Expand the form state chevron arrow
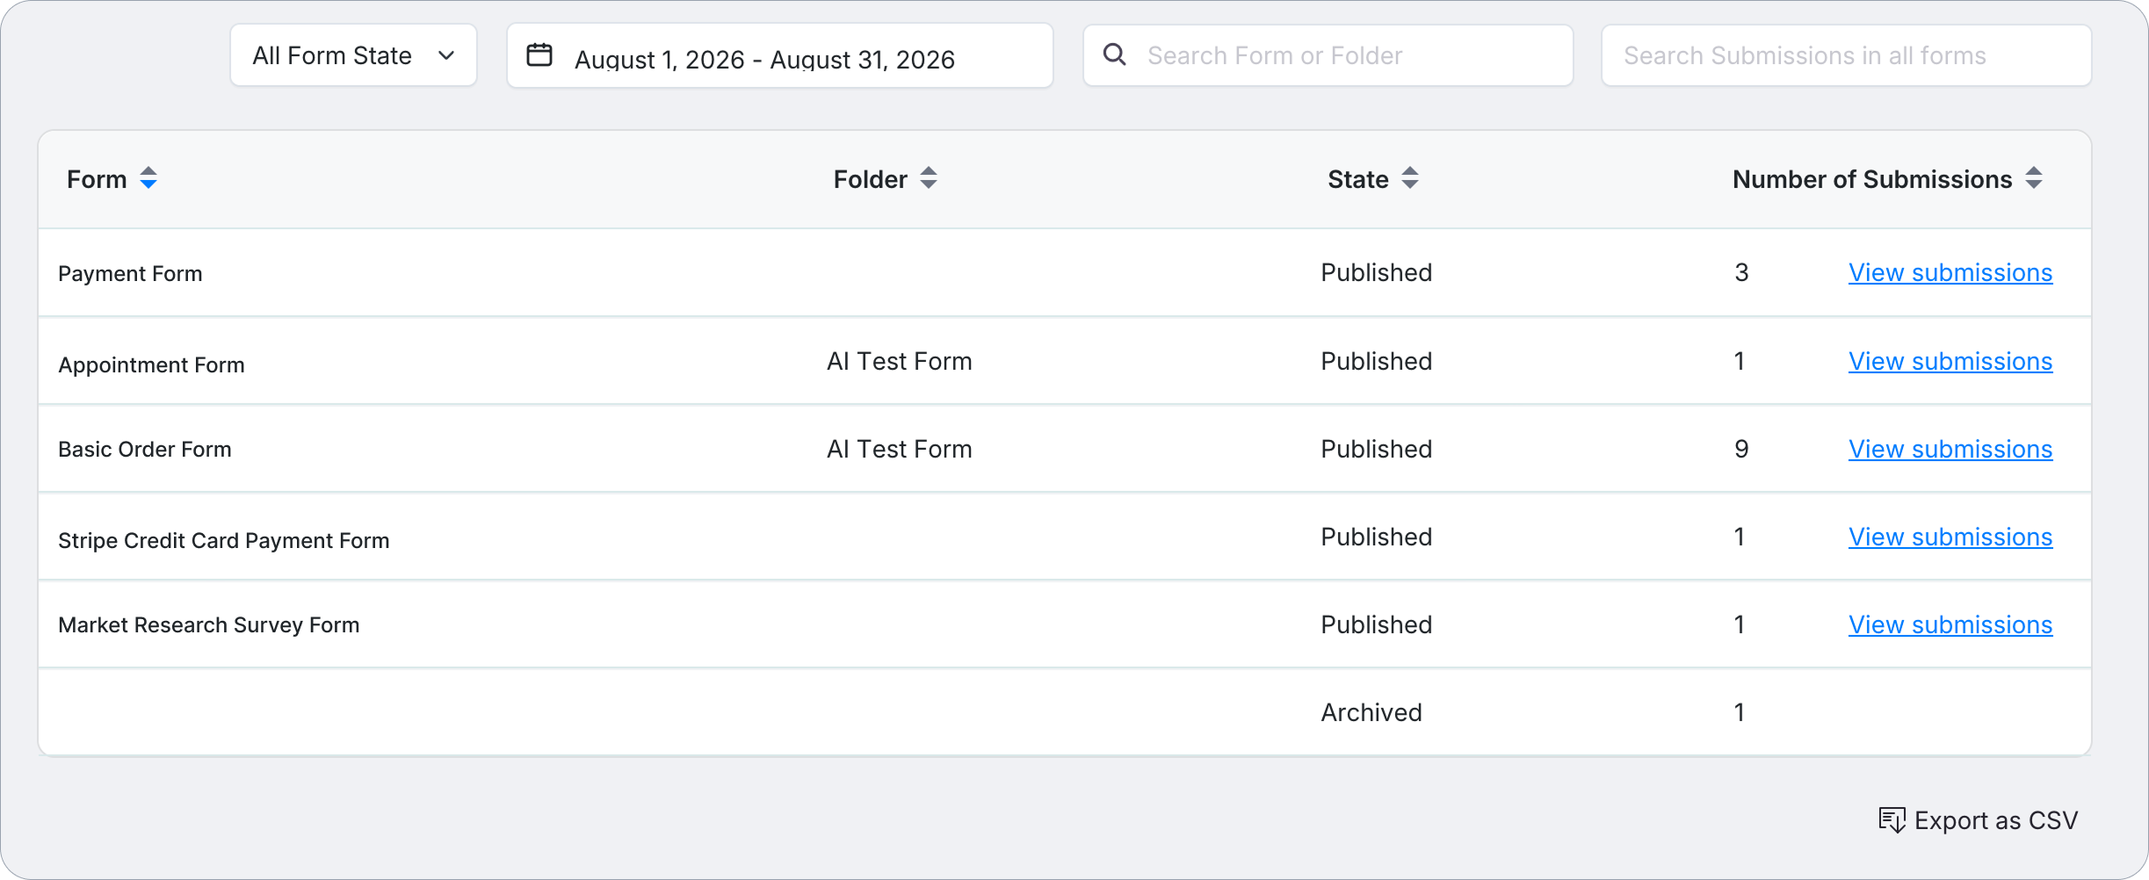The image size is (2149, 880). click(x=446, y=55)
